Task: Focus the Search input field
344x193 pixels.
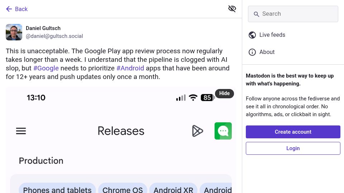Action: click(x=293, y=14)
